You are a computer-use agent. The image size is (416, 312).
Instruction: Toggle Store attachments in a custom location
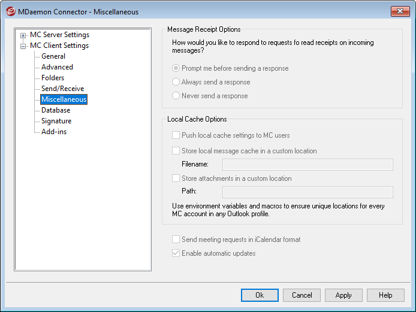coord(176,178)
